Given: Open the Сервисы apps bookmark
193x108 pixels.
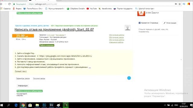Looking at the screenshot, I should (x=5, y=9).
